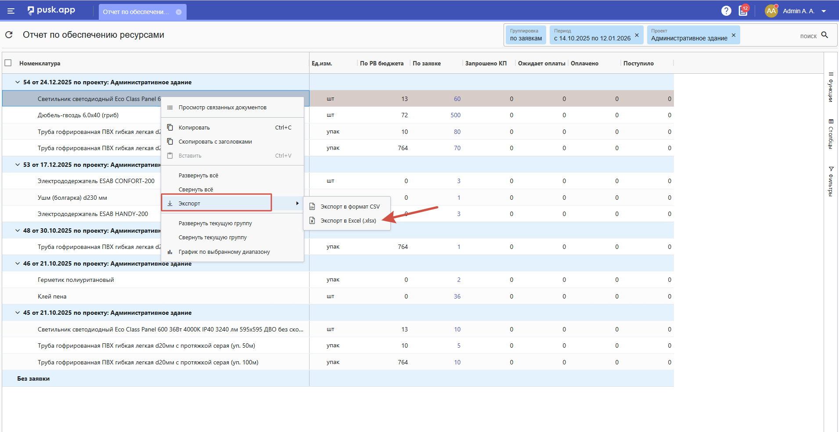Image resolution: width=839 pixels, height=432 pixels.
Task: Choose Экспорт в формат CSV
Action: pos(349,207)
